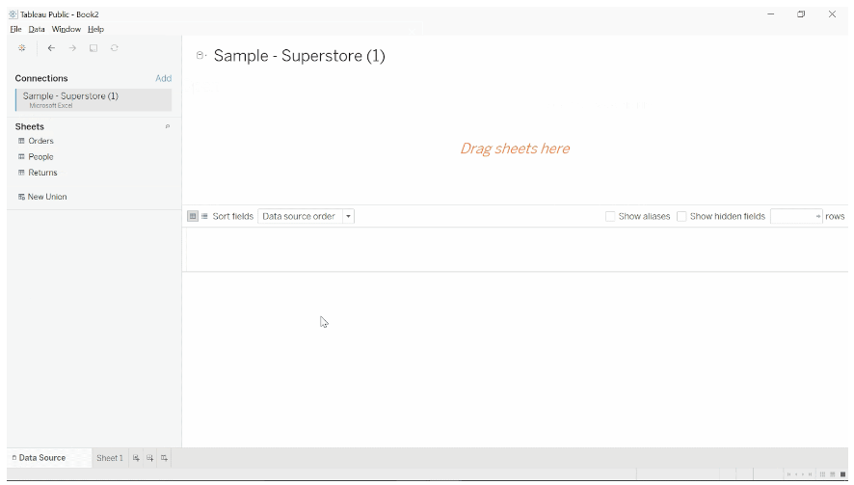Switch to the Sheet 1 tab
This screenshot has width=854, height=485.
110,458
